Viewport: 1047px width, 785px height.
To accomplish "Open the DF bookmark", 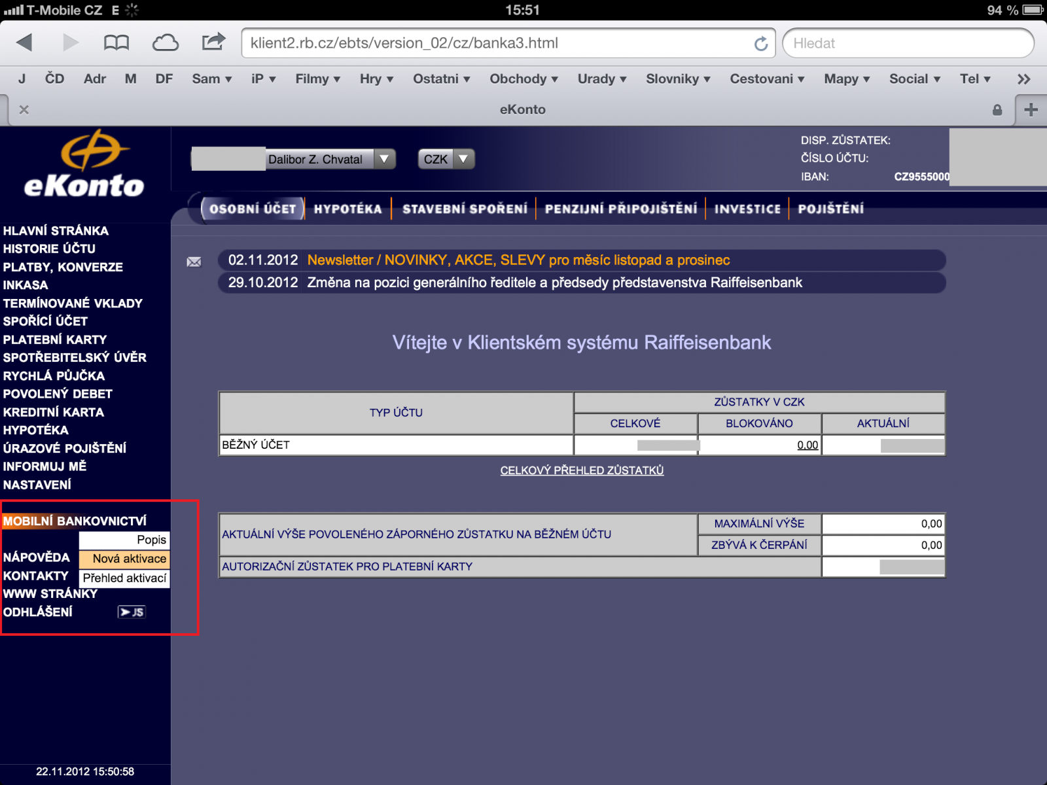I will tap(164, 79).
